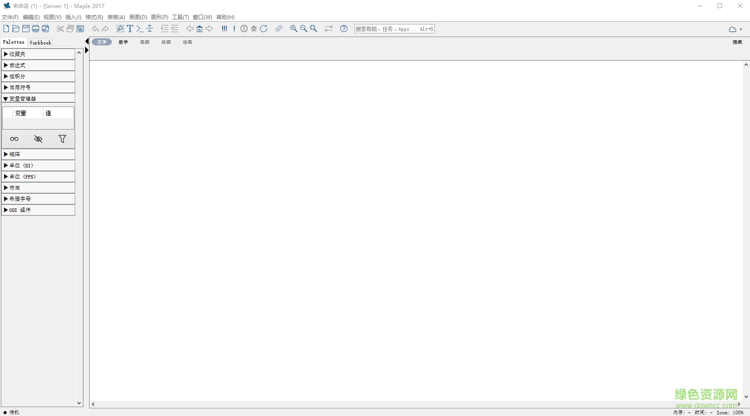Collapse the 变量管理器 palette

[38, 98]
